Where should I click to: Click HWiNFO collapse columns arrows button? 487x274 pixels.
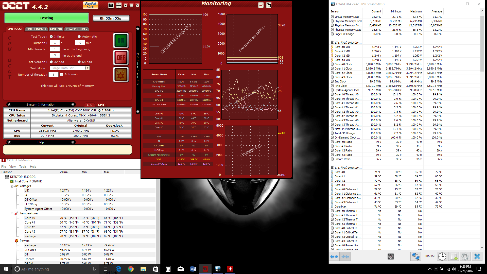(x=345, y=257)
